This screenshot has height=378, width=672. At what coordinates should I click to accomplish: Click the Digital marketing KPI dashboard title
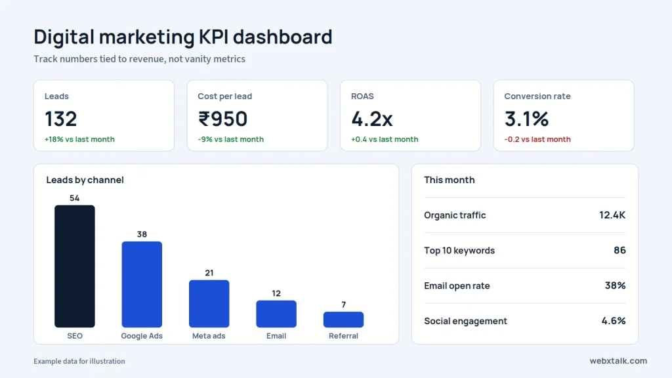point(183,37)
